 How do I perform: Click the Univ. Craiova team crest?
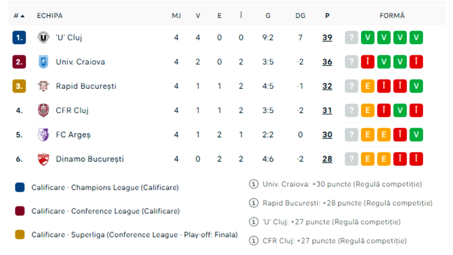click(x=43, y=62)
